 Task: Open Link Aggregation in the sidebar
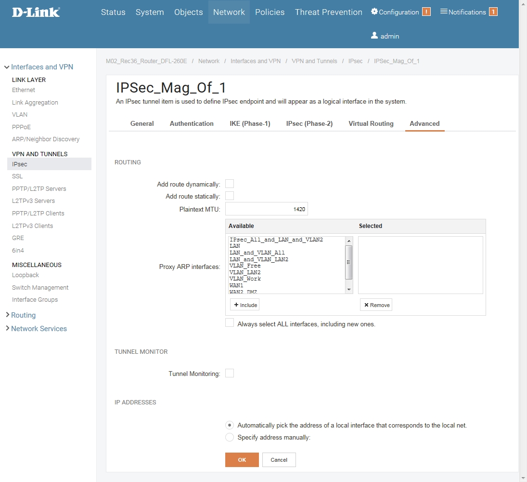35,102
